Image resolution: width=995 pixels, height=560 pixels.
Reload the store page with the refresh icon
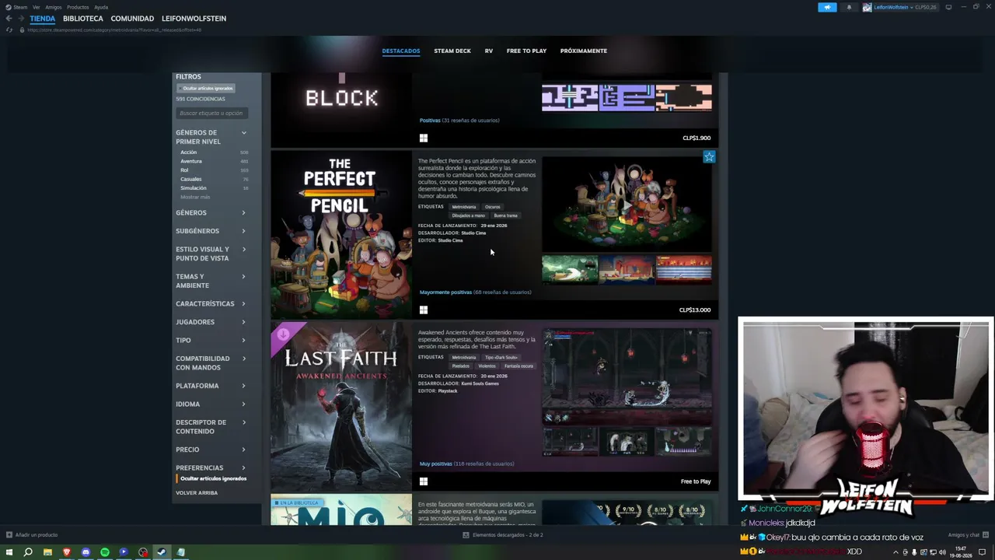pyautogui.click(x=9, y=30)
